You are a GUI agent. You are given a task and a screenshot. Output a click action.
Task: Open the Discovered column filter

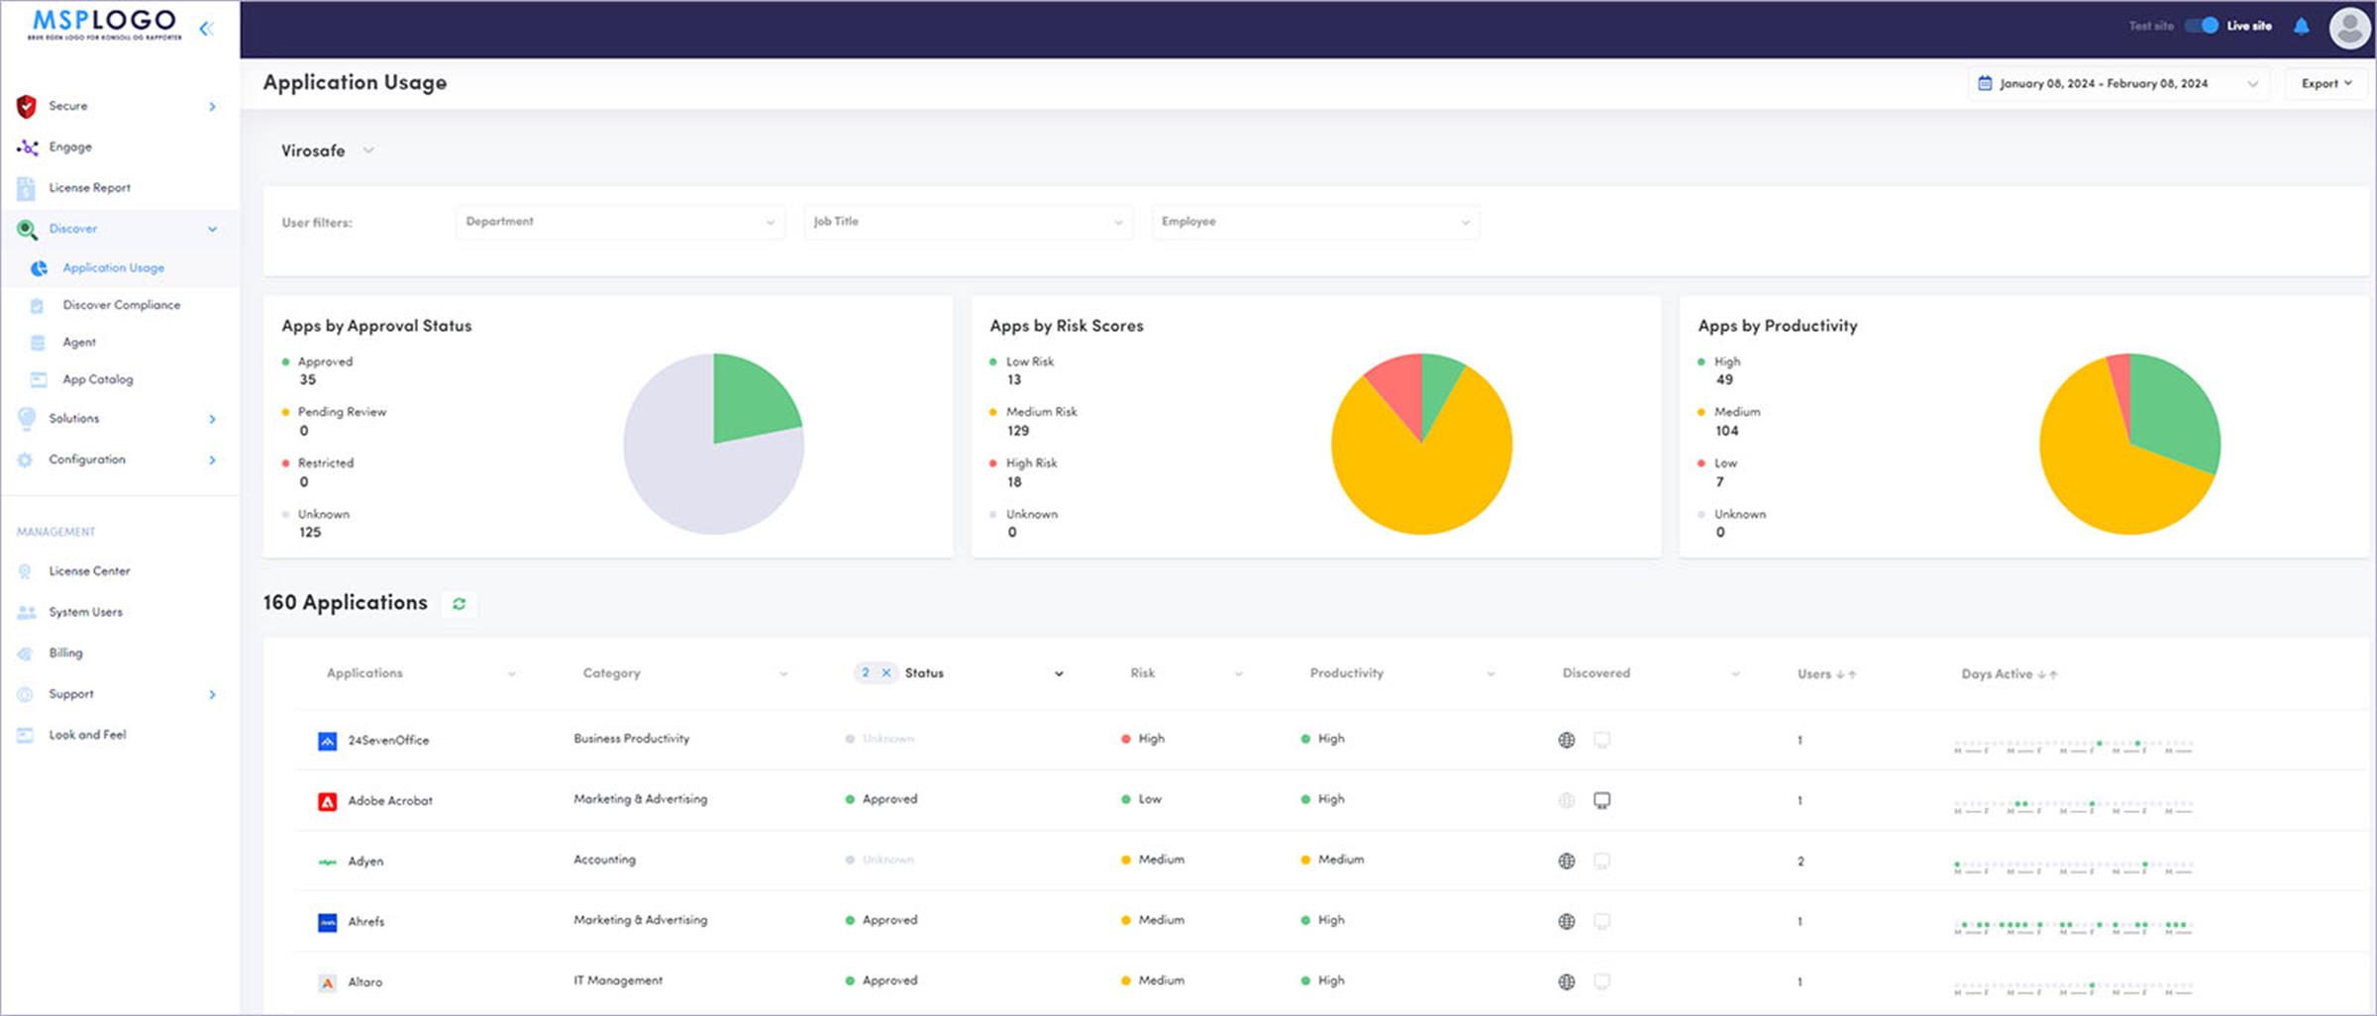[1735, 674]
